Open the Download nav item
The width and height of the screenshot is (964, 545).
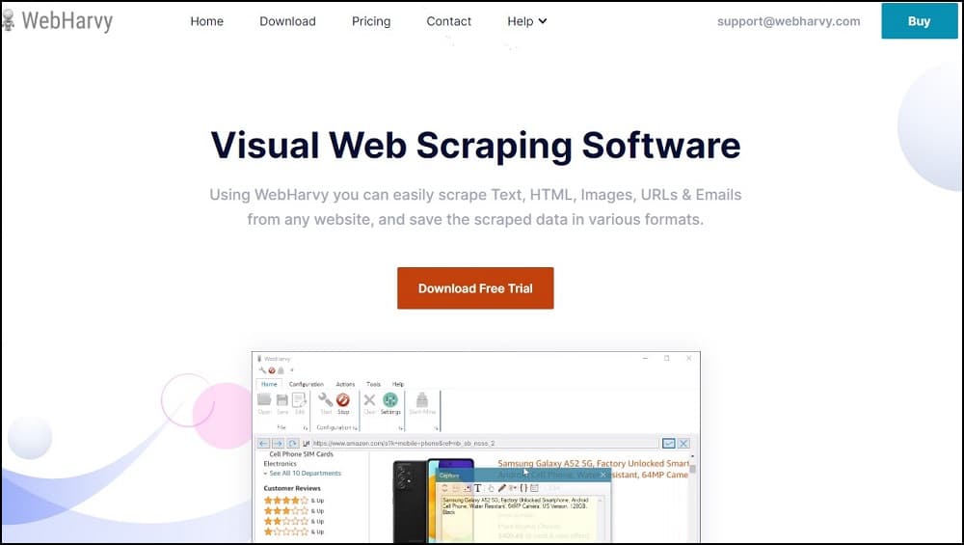pyautogui.click(x=287, y=21)
